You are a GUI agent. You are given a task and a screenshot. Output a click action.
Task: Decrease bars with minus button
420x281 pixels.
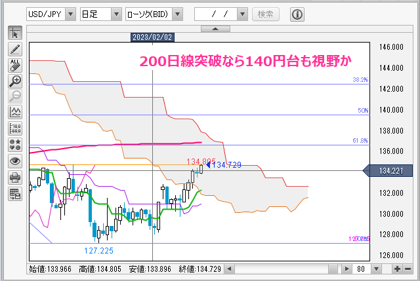(408, 269)
